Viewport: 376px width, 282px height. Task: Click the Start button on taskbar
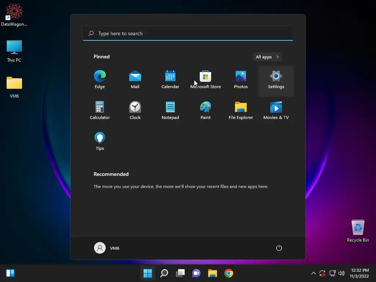pyautogui.click(x=148, y=273)
